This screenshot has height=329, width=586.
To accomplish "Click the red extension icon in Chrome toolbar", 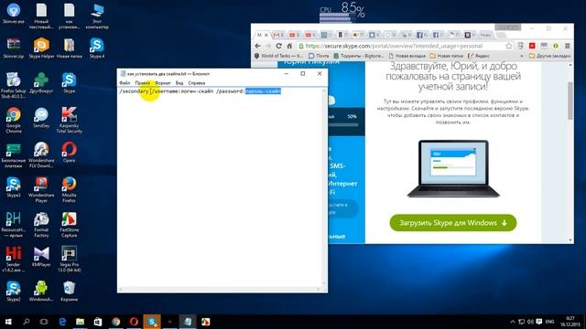I will [x=532, y=46].
